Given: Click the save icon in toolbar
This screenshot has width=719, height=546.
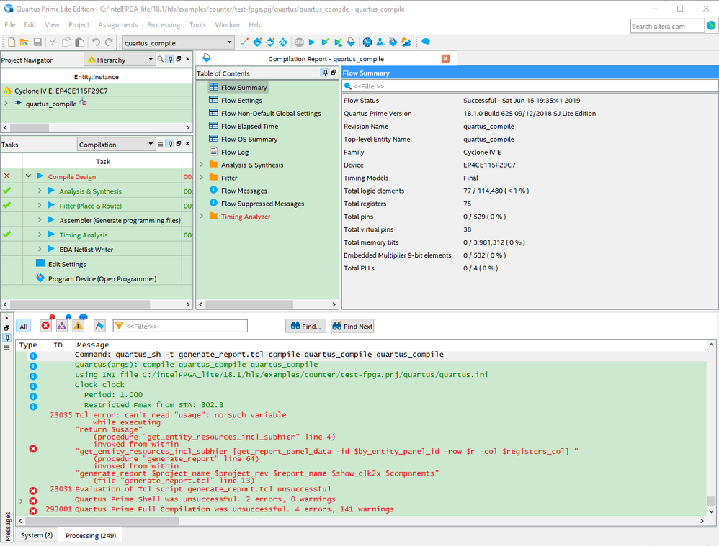Looking at the screenshot, I should tap(37, 42).
